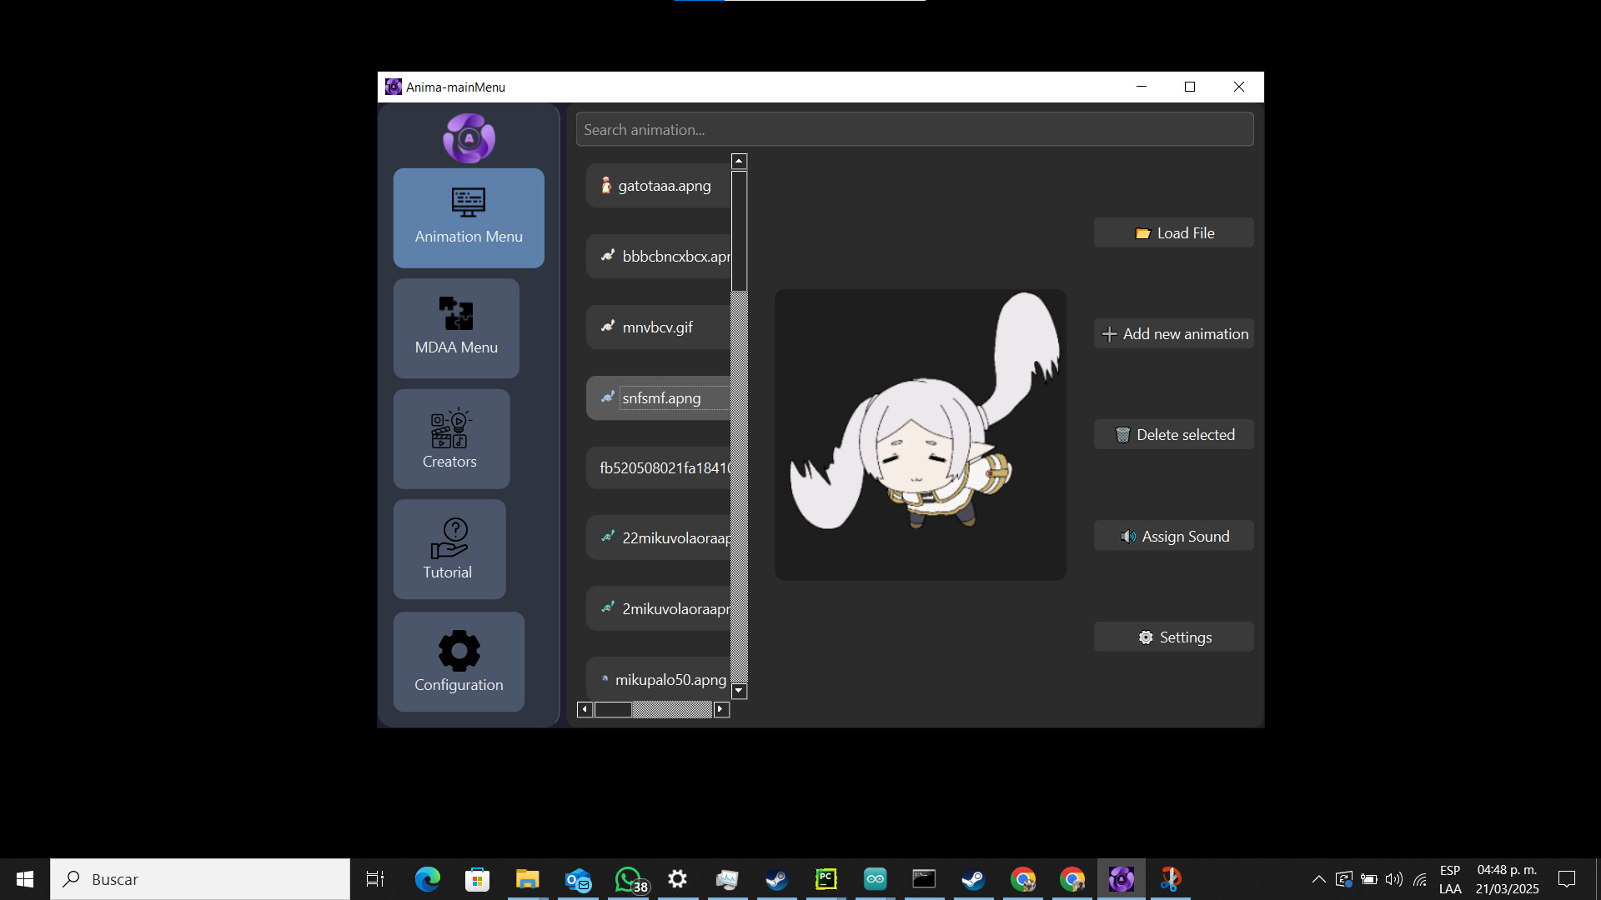Click the volume icon in system tray
This screenshot has height=900, width=1601.
1395,878
